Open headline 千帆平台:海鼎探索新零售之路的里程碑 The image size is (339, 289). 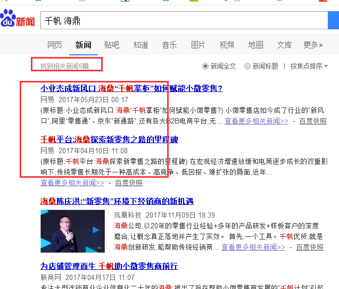click(109, 139)
